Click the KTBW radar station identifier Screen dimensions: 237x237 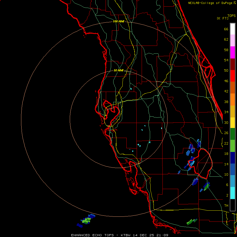click(x=126, y=235)
